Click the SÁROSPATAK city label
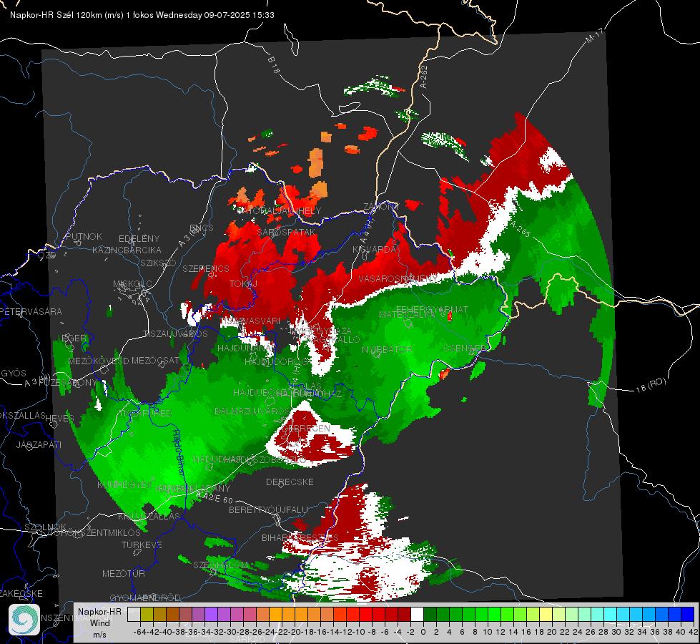700x644 pixels. [x=286, y=233]
